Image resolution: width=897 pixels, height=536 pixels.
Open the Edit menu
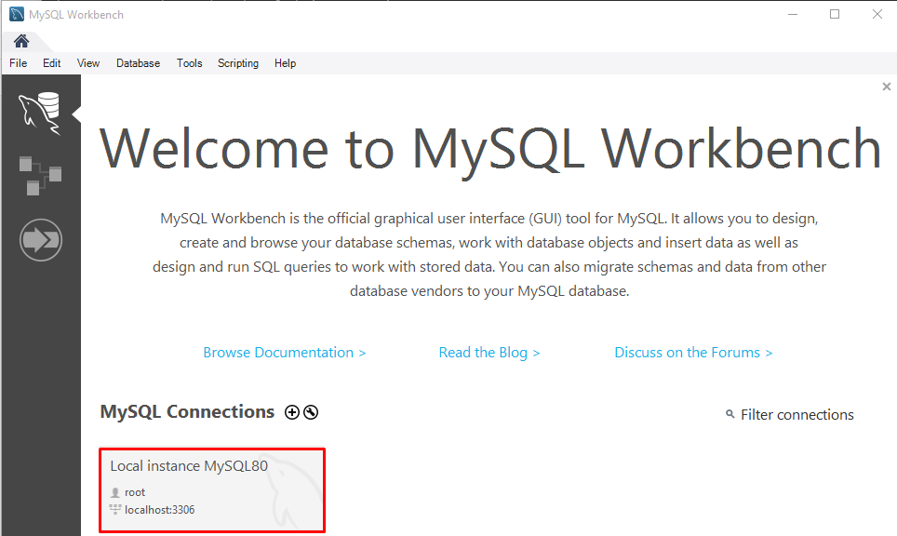[x=51, y=63]
